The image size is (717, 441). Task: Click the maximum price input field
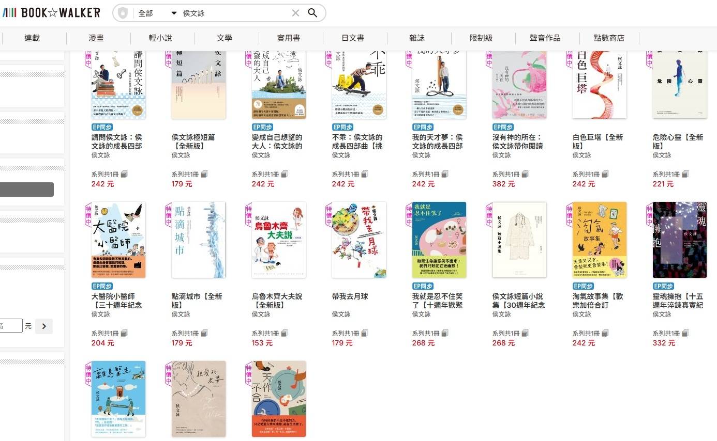[10, 326]
